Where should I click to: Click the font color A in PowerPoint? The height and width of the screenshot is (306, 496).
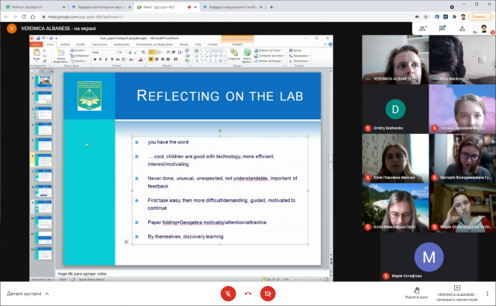point(141,60)
